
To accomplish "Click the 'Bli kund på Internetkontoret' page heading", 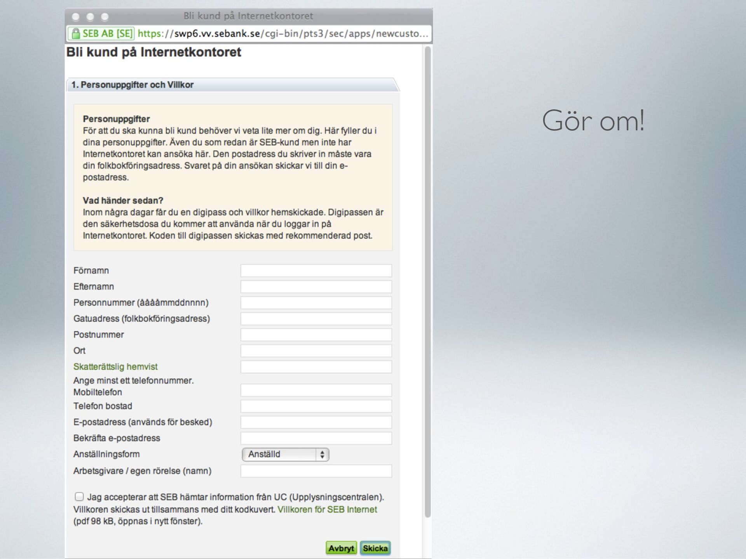I will (154, 52).
